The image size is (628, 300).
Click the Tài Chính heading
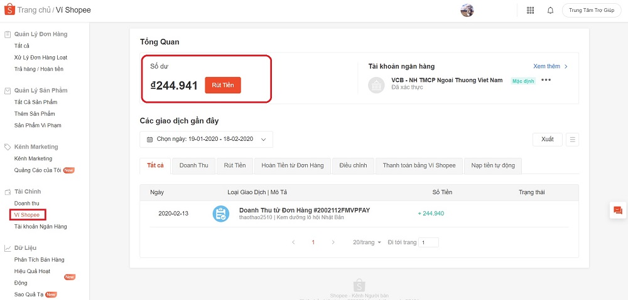(x=28, y=192)
